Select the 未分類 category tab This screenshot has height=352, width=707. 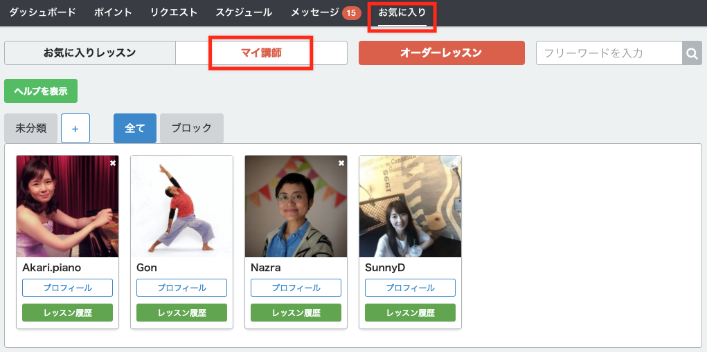click(30, 129)
